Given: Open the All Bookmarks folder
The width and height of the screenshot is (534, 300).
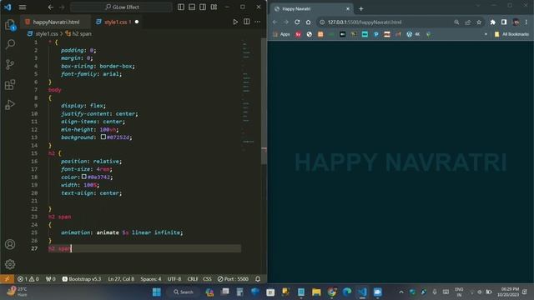Looking at the screenshot, I should (511, 34).
